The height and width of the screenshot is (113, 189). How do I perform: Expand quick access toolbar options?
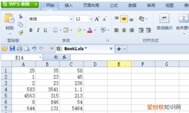(52, 49)
